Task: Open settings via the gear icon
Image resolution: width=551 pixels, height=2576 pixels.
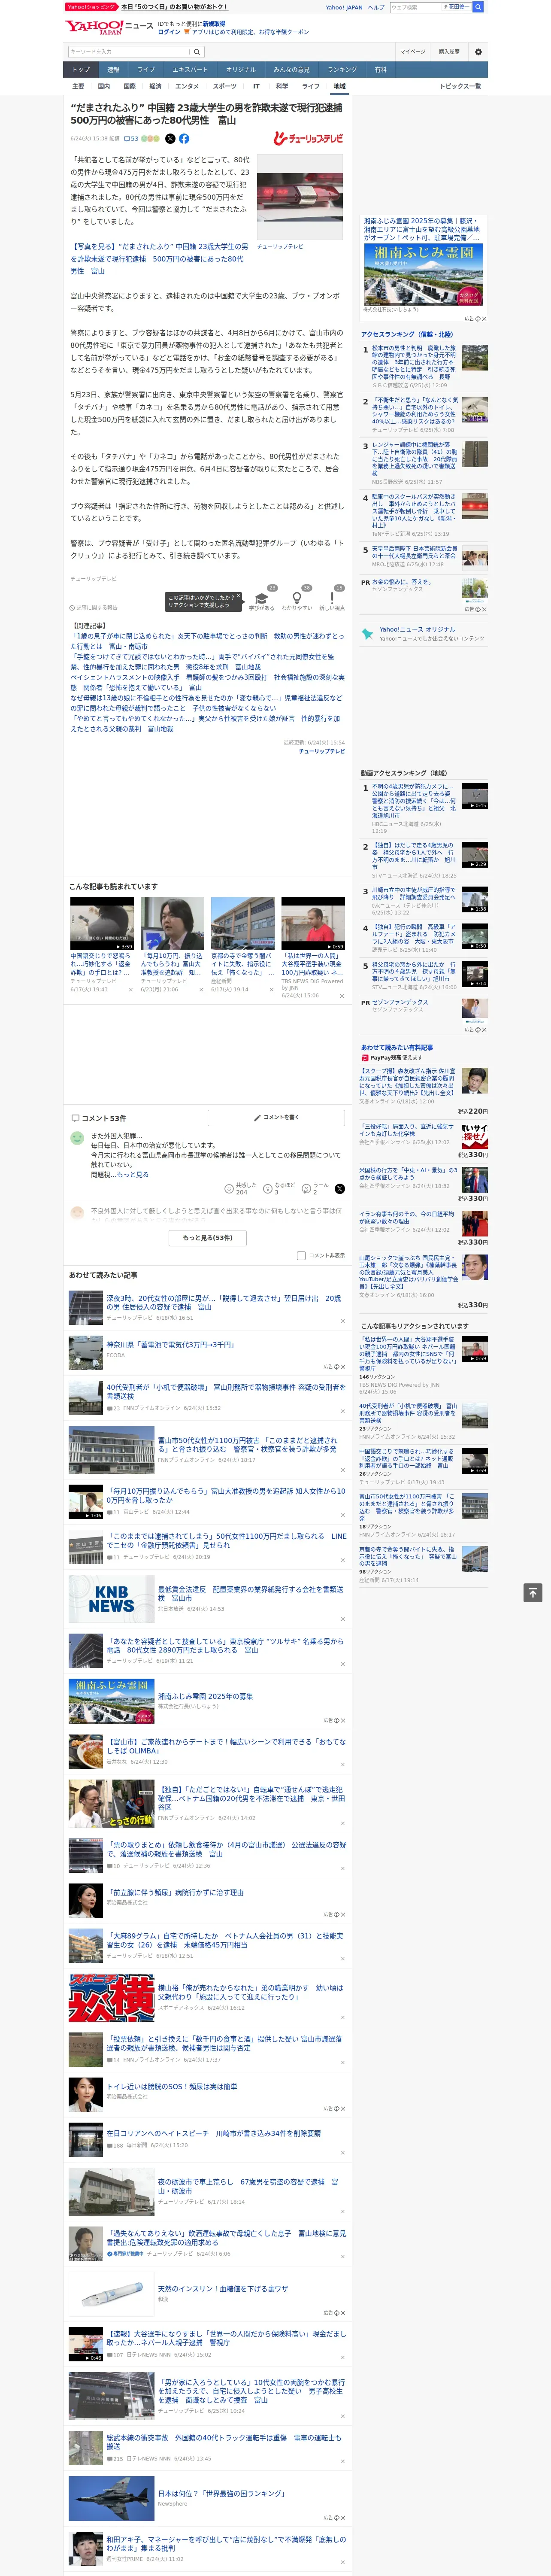Action: pos(477,52)
